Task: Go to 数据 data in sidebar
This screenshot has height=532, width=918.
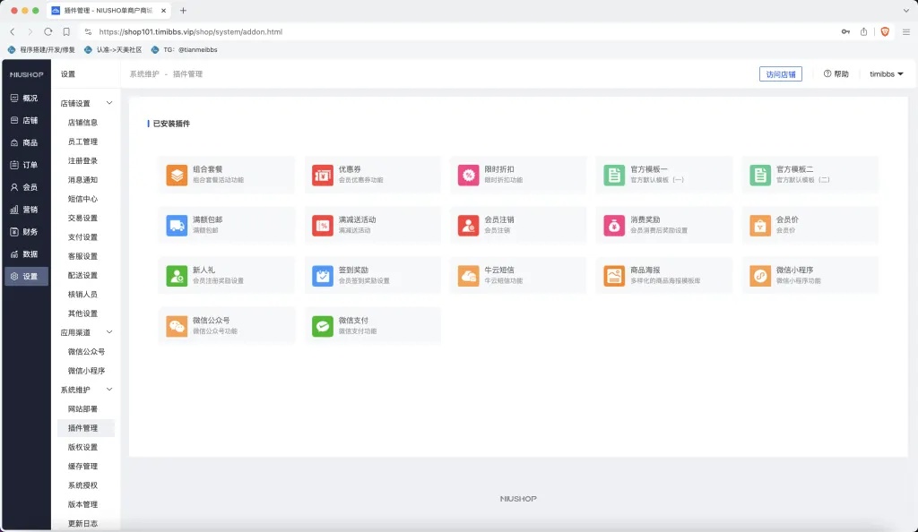Action: click(24, 253)
